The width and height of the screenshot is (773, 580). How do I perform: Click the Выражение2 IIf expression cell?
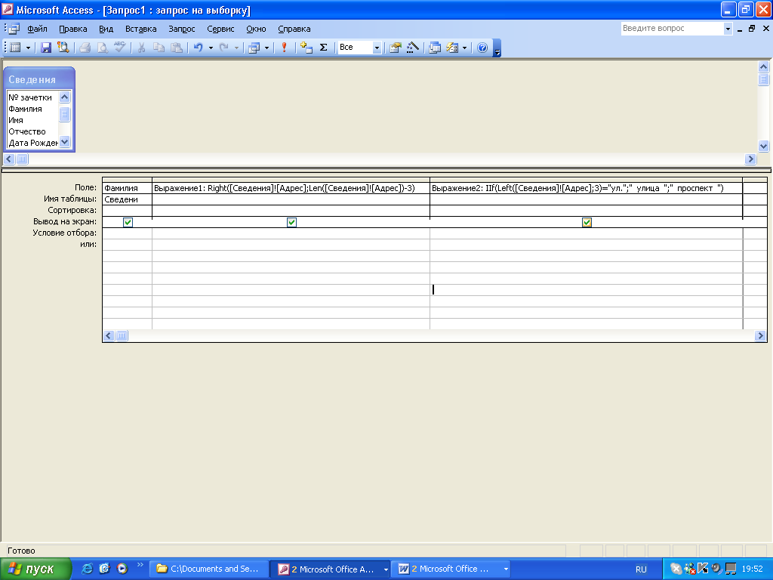(x=586, y=188)
